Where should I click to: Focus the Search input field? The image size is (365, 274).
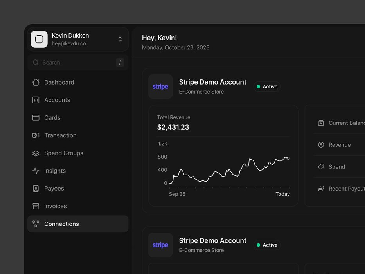(76, 63)
